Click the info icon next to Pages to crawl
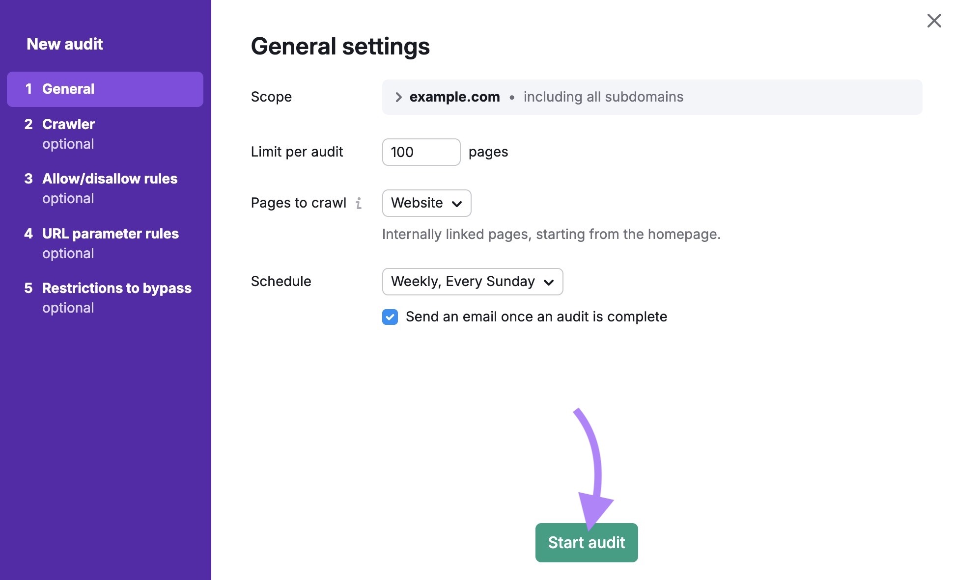 point(359,203)
